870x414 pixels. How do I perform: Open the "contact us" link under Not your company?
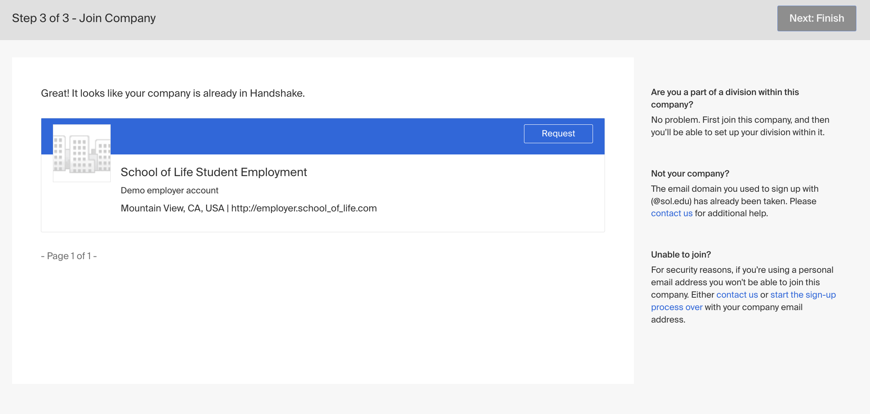click(672, 213)
